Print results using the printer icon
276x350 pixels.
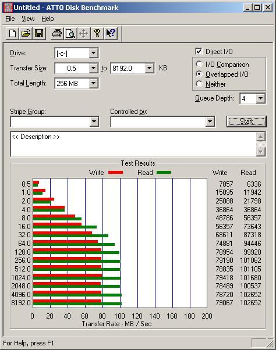click(x=57, y=34)
